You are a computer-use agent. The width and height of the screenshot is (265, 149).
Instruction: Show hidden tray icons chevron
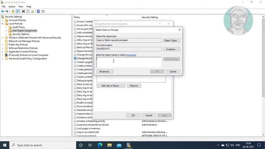tap(218, 145)
